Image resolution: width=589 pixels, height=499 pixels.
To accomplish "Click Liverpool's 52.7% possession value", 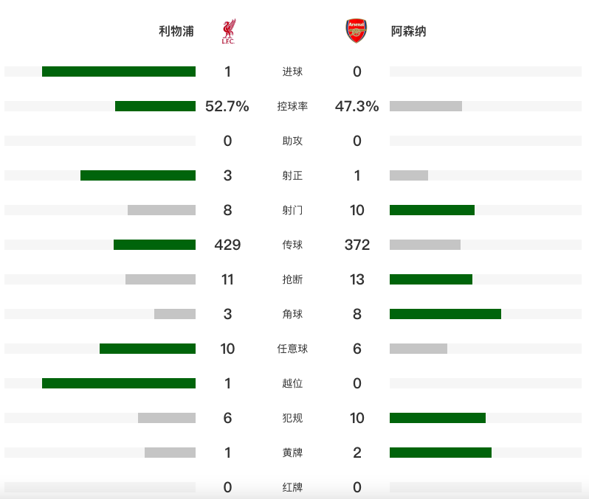I will tap(227, 106).
